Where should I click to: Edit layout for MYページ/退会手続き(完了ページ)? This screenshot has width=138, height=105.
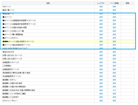point(101,45)
